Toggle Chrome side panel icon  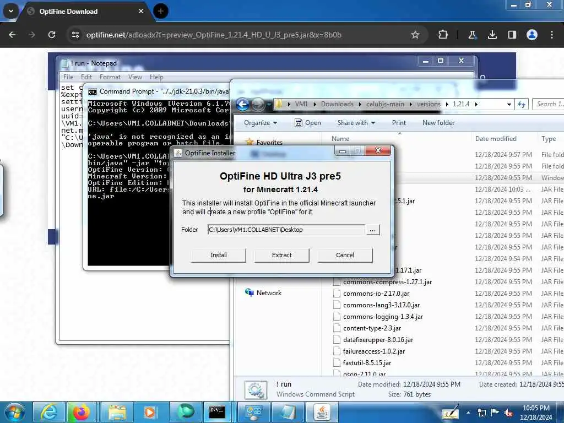click(512, 35)
